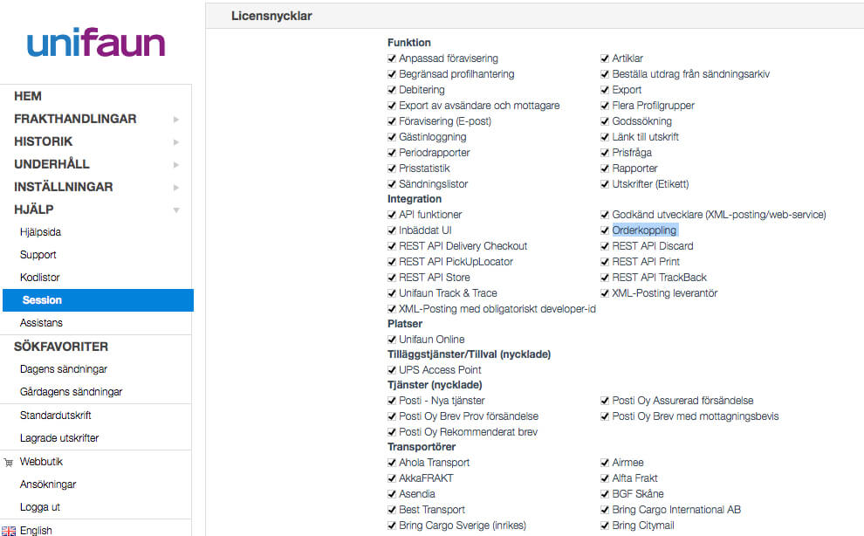Open the HEM menu item

click(28, 96)
